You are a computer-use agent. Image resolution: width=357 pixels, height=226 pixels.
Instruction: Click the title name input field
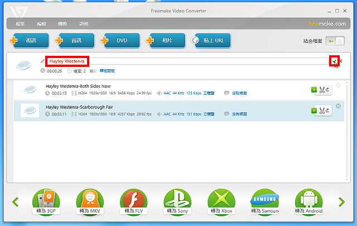coord(187,61)
